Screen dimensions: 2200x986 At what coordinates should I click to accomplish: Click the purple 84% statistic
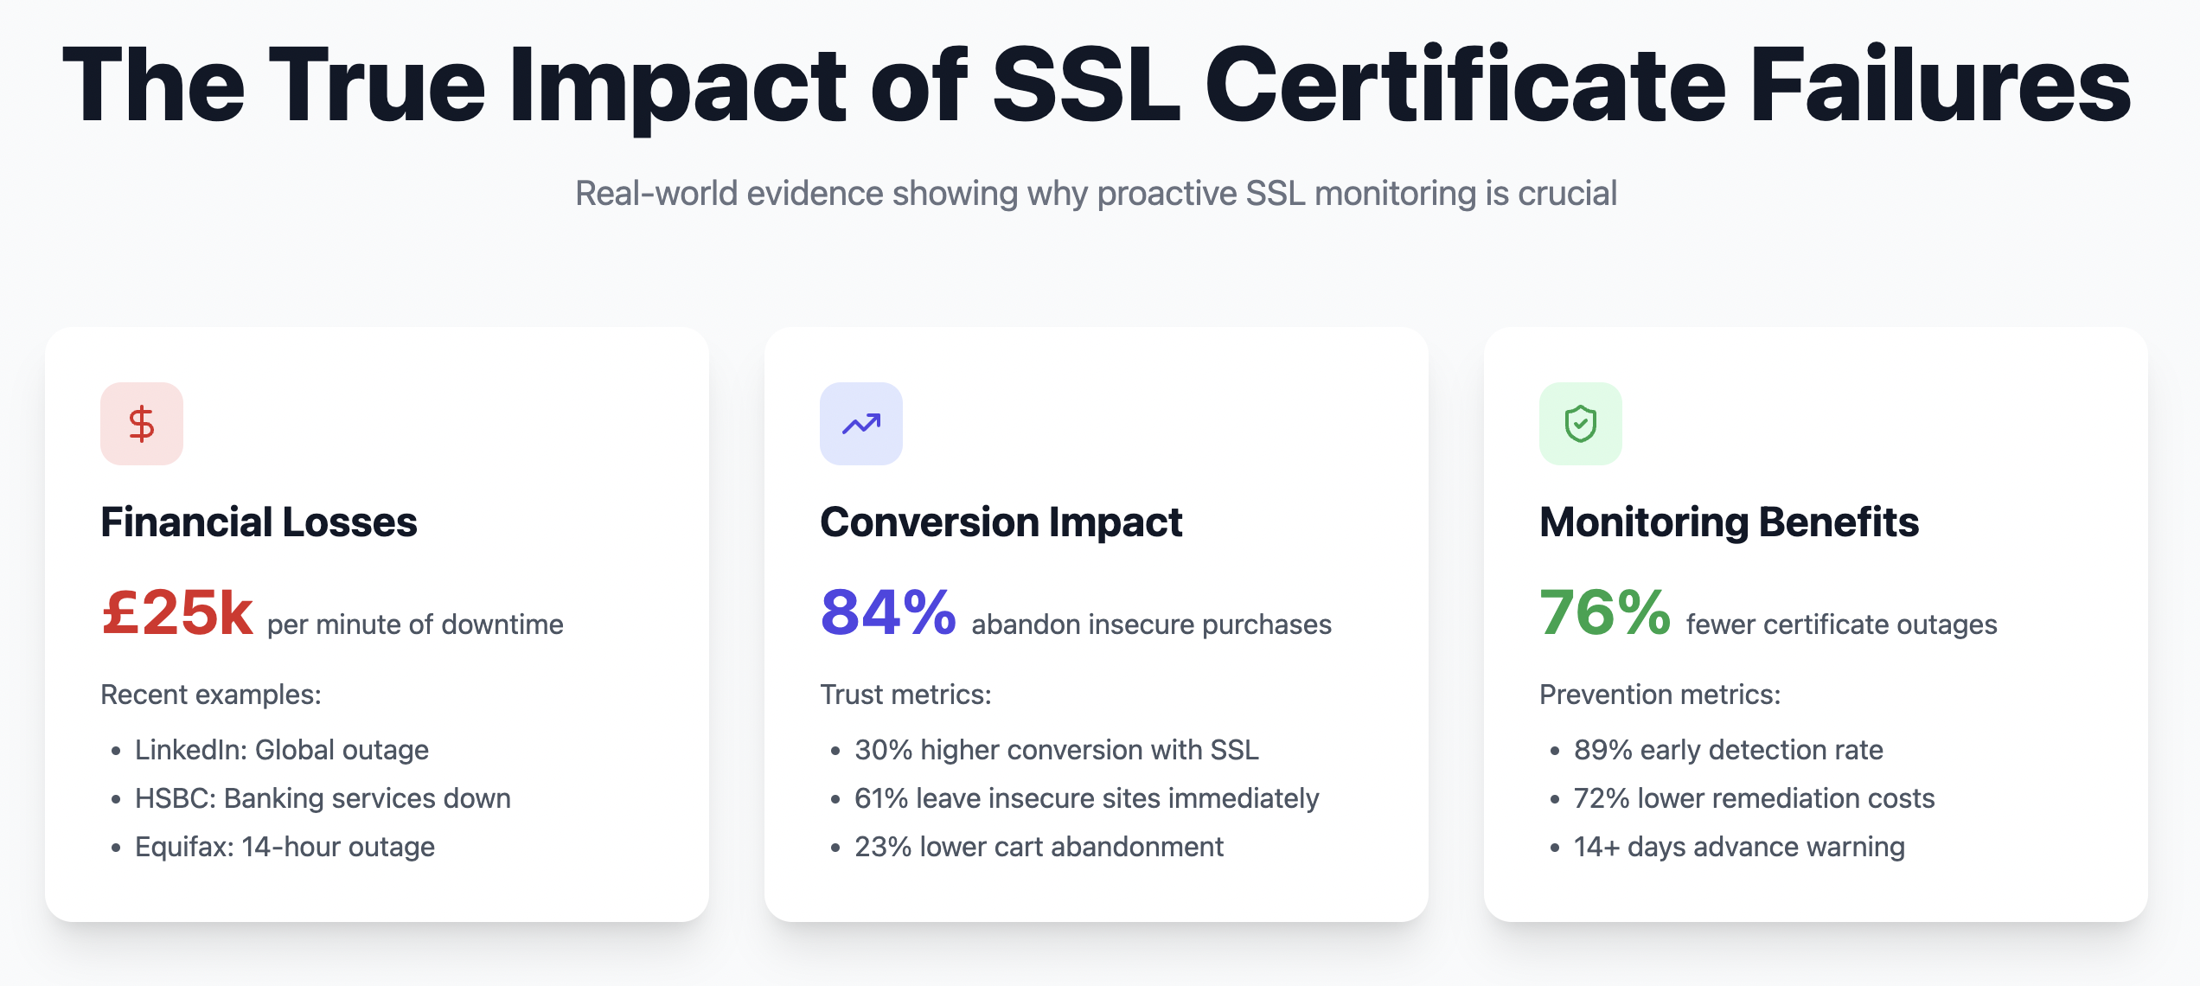(x=888, y=612)
